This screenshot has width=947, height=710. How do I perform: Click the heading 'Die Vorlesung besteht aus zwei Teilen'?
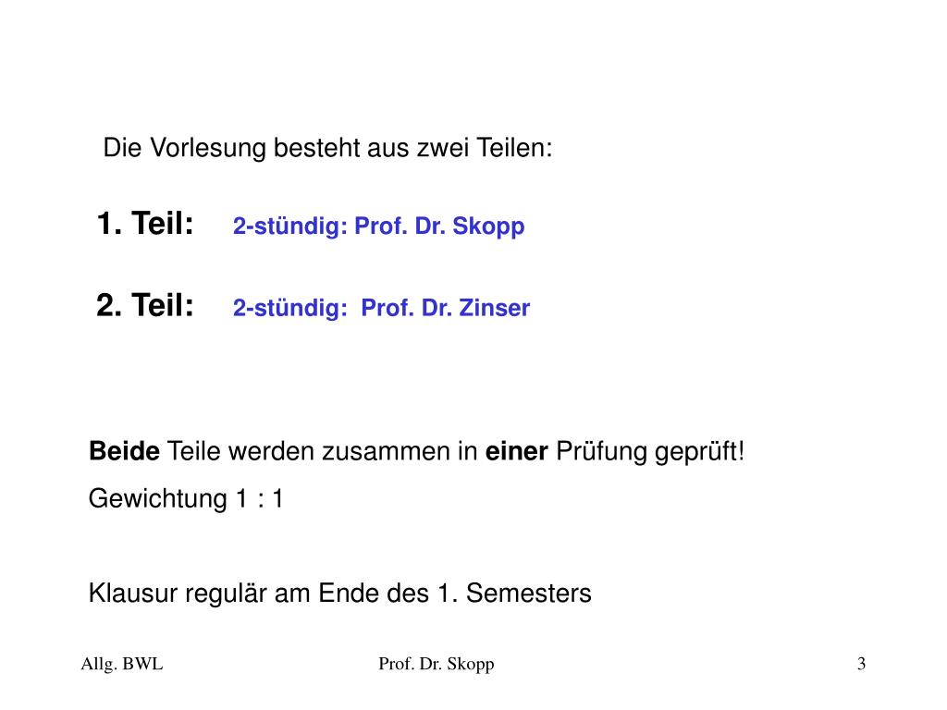point(327,148)
